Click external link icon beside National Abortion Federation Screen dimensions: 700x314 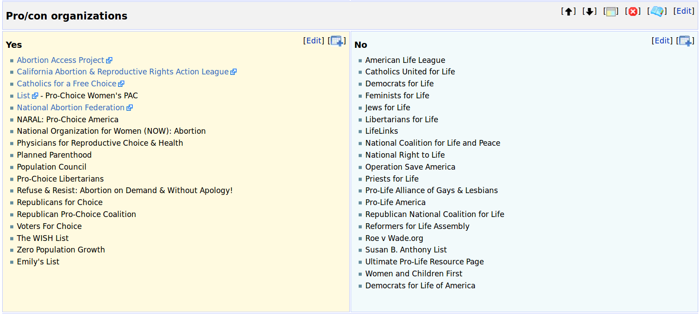click(130, 108)
